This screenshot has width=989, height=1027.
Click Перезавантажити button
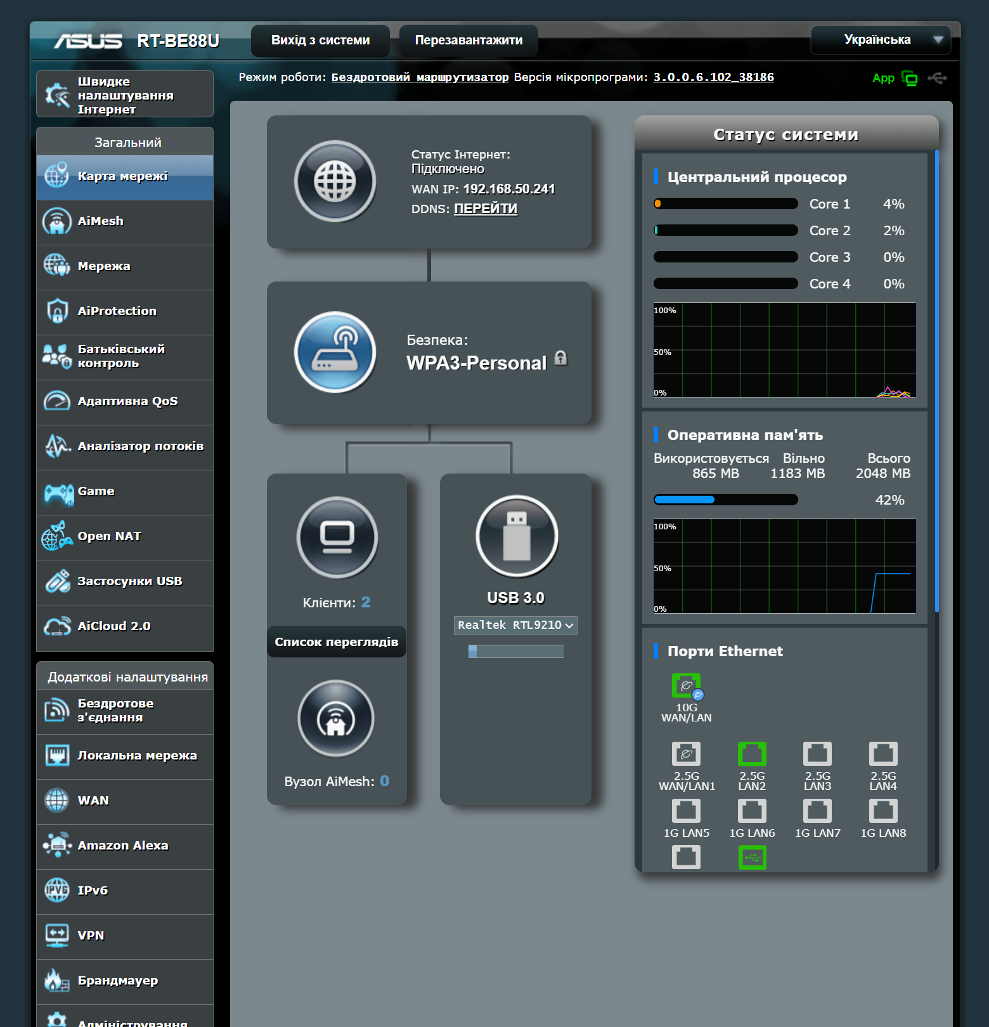click(469, 41)
